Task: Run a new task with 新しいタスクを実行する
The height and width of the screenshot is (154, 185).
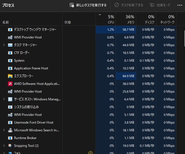Action: (88, 5)
